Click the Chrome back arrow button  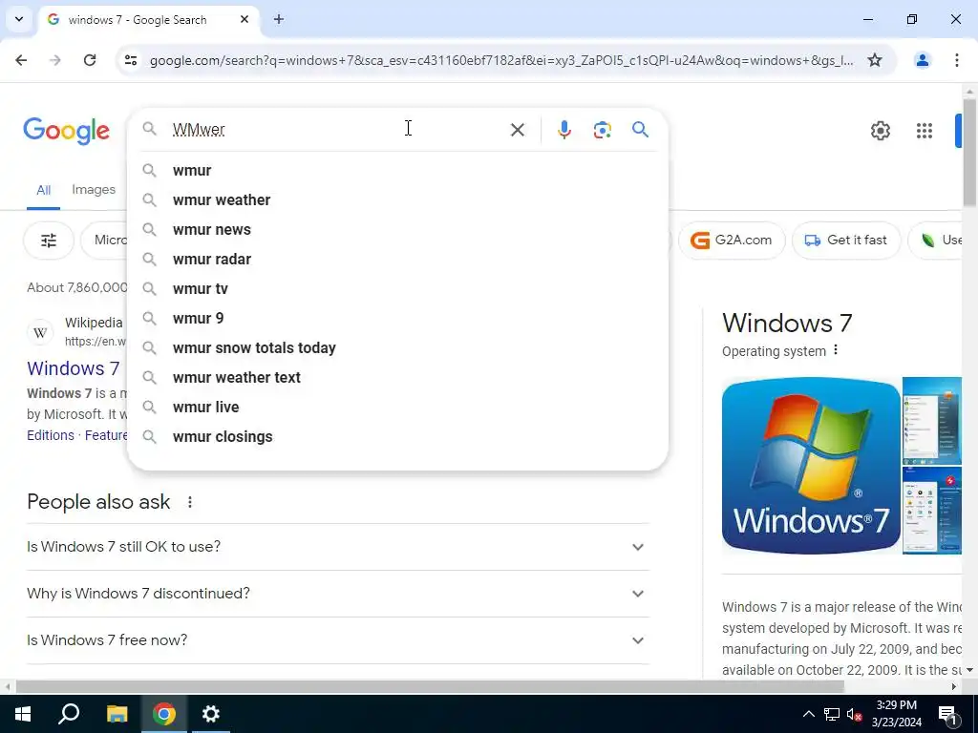21,60
